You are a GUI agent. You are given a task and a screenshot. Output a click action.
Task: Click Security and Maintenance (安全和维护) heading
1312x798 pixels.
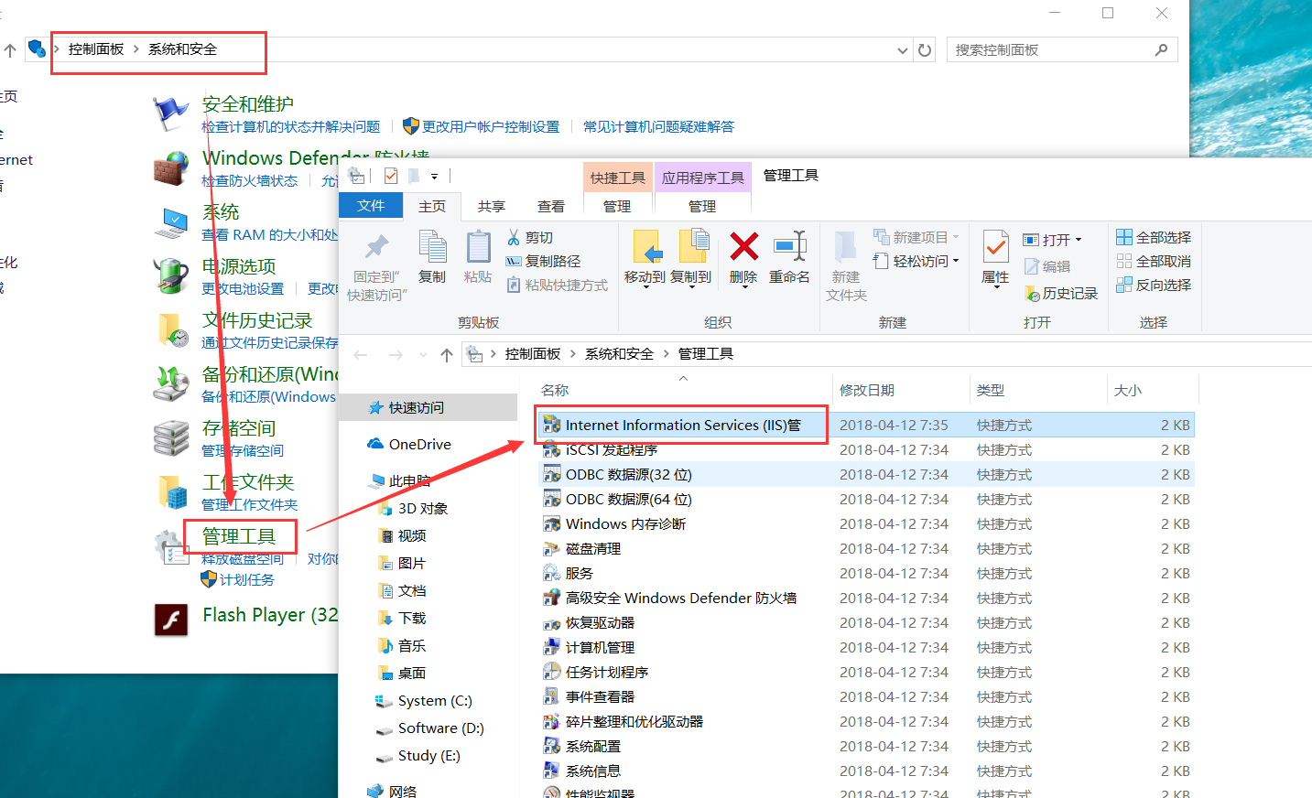tap(248, 104)
